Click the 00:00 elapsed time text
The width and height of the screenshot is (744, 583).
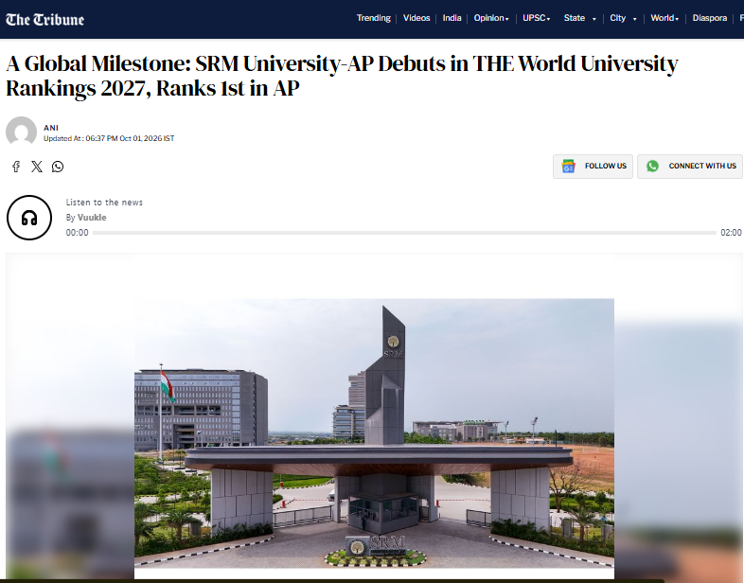pos(77,233)
